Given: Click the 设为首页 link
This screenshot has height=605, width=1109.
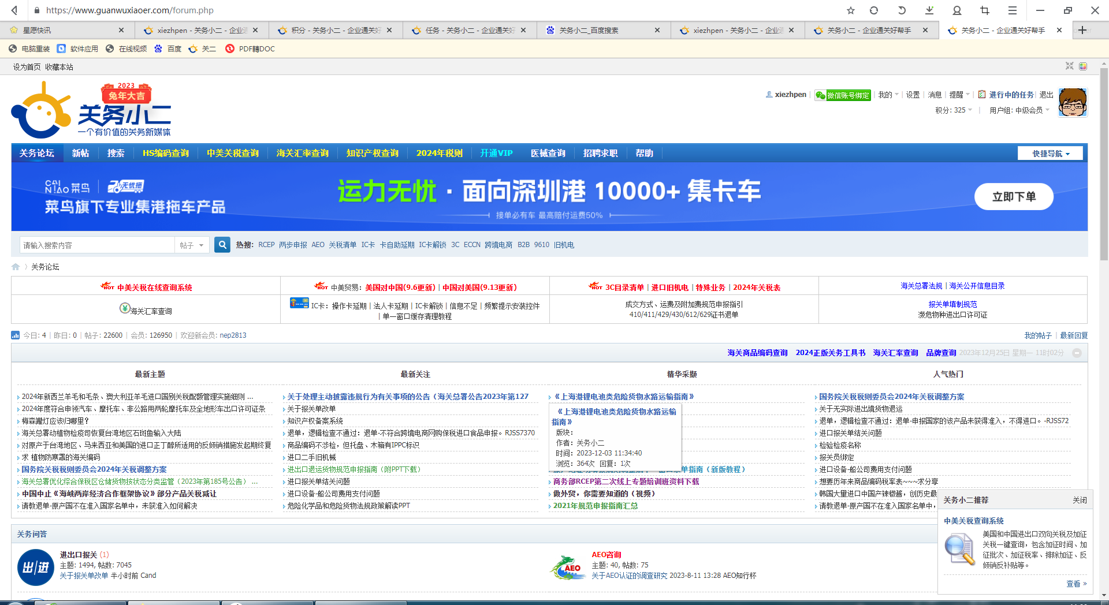Looking at the screenshot, I should click(27, 67).
